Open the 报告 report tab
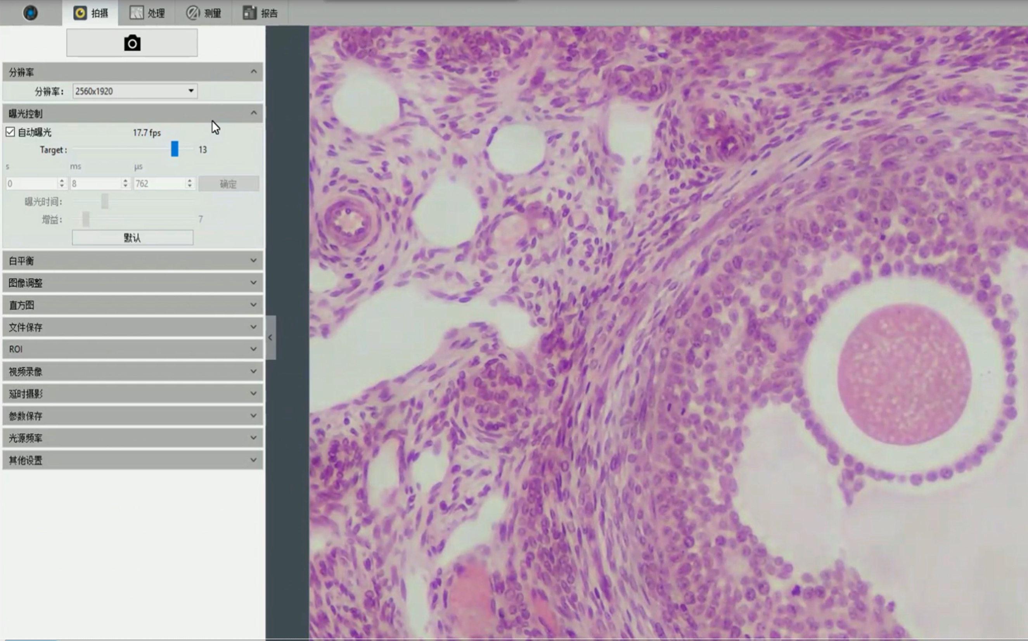 pyautogui.click(x=260, y=13)
